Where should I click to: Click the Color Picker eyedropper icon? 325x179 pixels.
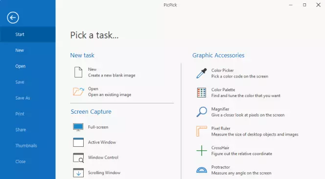tap(202, 73)
